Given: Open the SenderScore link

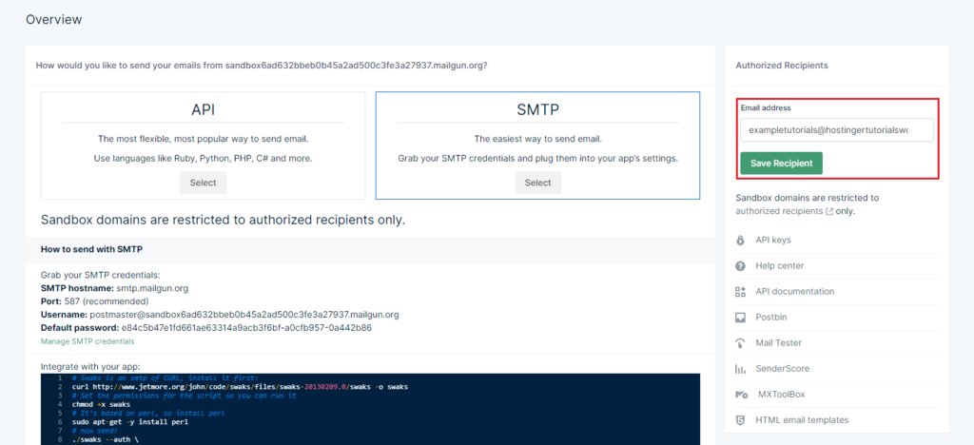Looking at the screenshot, I should pos(783,369).
